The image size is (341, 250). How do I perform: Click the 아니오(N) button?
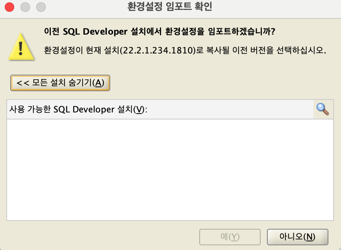click(x=297, y=237)
